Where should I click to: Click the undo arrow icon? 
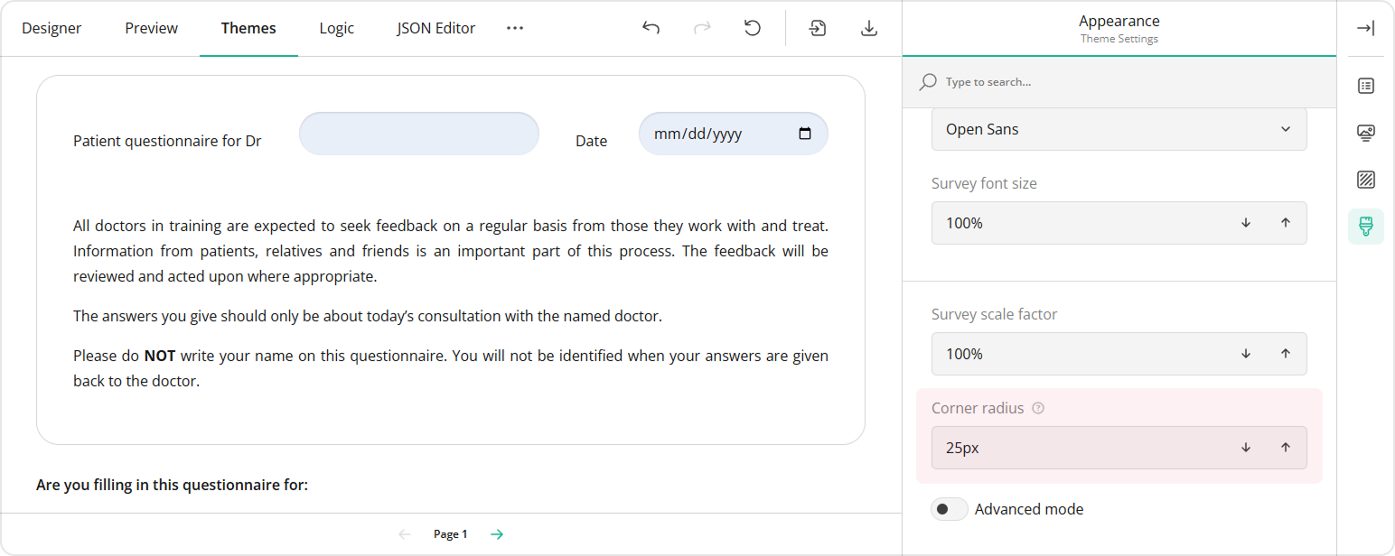pyautogui.click(x=651, y=28)
